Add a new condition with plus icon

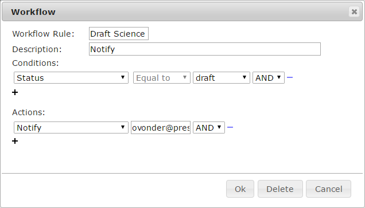(15, 92)
